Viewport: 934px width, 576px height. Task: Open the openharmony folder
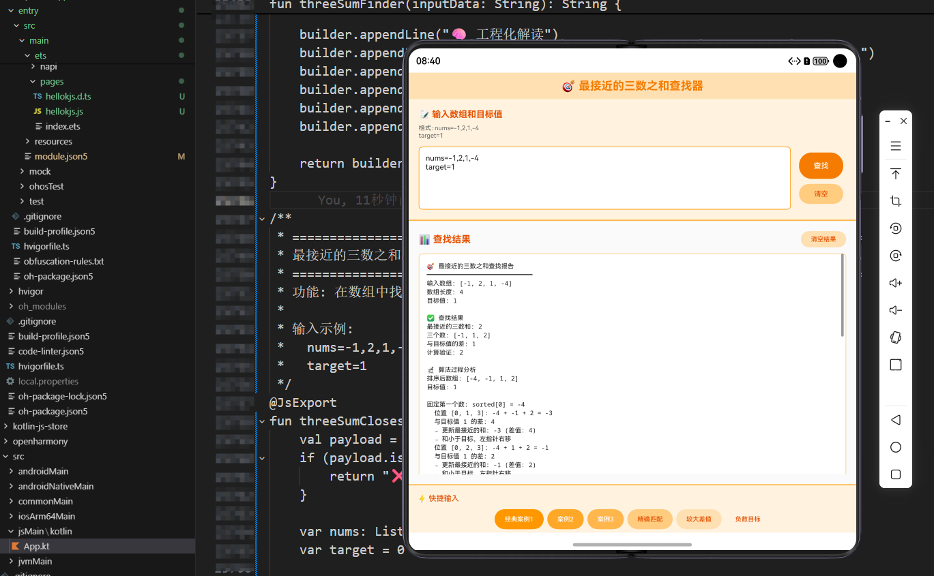(40, 441)
